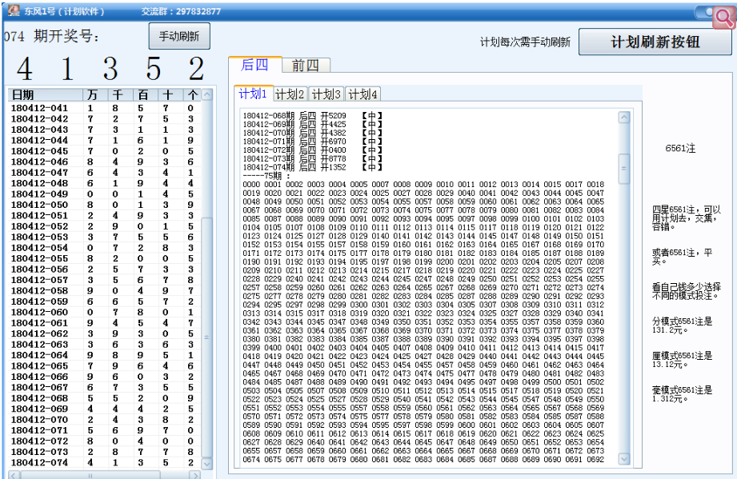Open the 计划4 sub-tab
The width and height of the screenshot is (737, 479).
[363, 94]
